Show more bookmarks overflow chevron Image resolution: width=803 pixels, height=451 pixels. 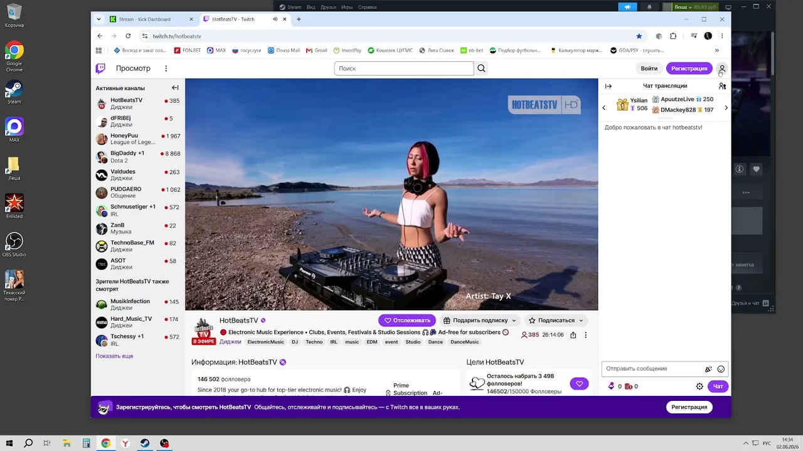pos(716,50)
